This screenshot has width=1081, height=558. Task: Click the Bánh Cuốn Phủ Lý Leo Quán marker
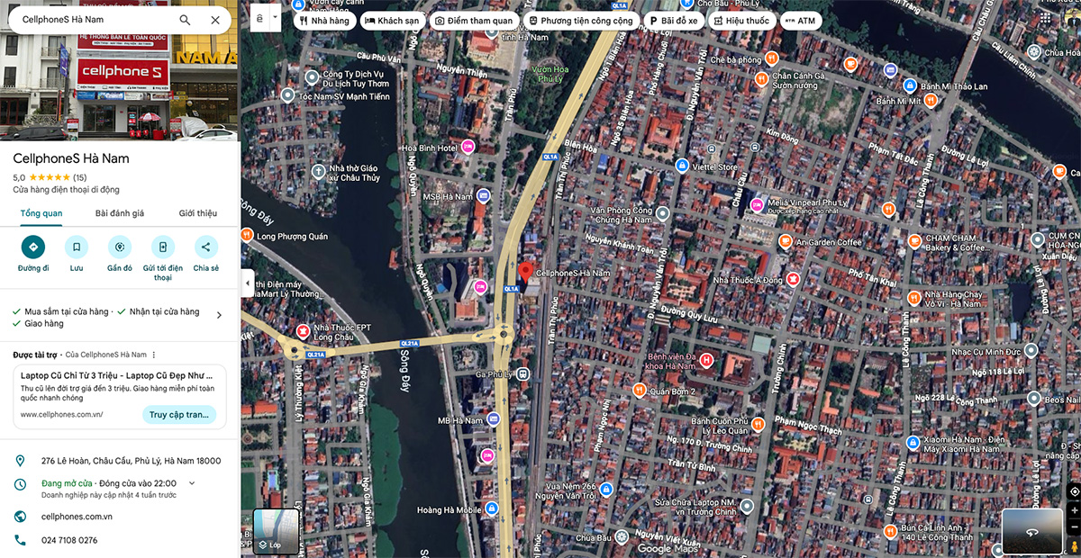coord(759,424)
